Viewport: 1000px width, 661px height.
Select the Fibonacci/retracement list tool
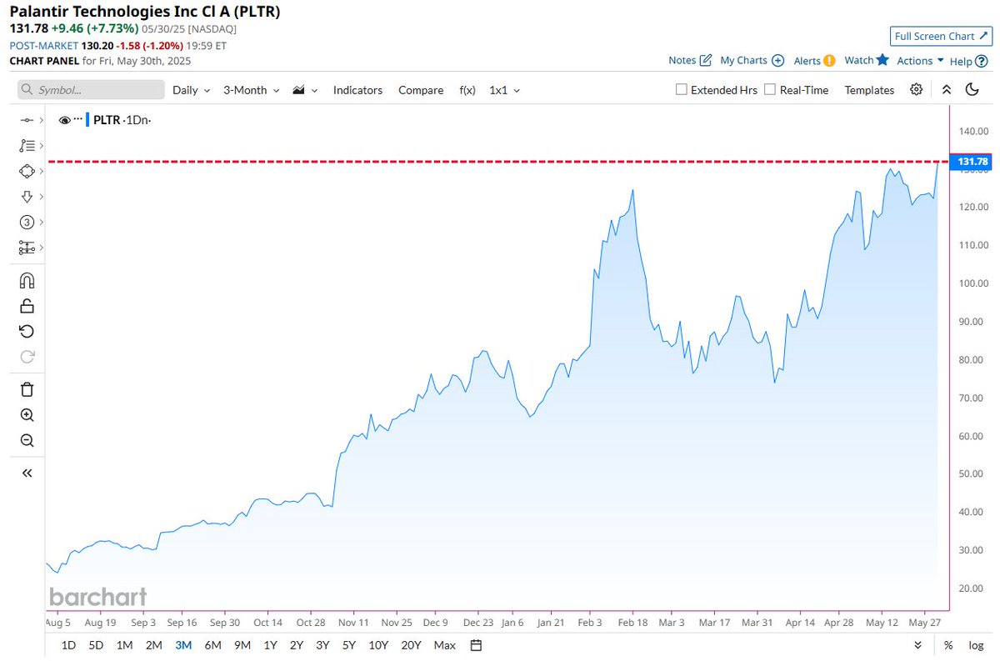26,145
